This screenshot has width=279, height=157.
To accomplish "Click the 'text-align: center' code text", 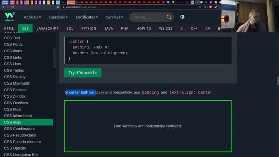I will (x=191, y=92).
